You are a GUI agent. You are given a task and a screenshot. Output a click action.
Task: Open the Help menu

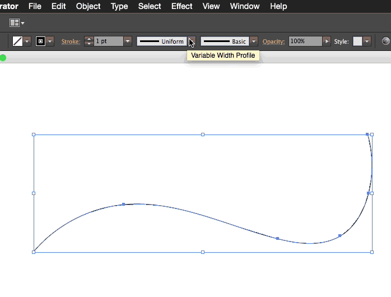click(x=278, y=6)
